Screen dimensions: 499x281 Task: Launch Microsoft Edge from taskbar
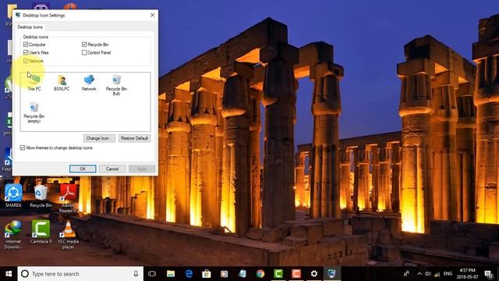coord(189,274)
